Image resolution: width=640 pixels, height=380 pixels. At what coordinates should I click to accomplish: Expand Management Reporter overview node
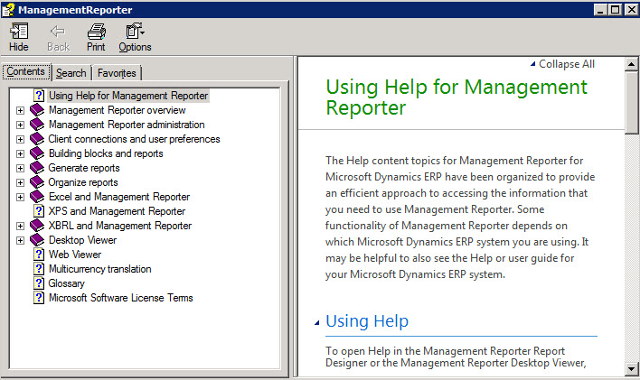point(20,110)
